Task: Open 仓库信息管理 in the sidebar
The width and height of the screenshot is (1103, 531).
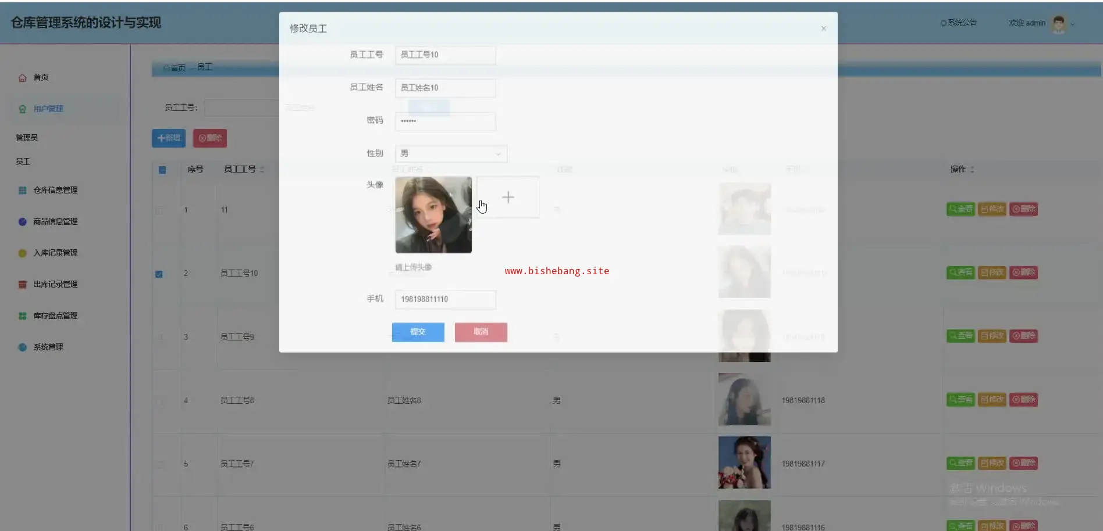Action: pyautogui.click(x=55, y=190)
